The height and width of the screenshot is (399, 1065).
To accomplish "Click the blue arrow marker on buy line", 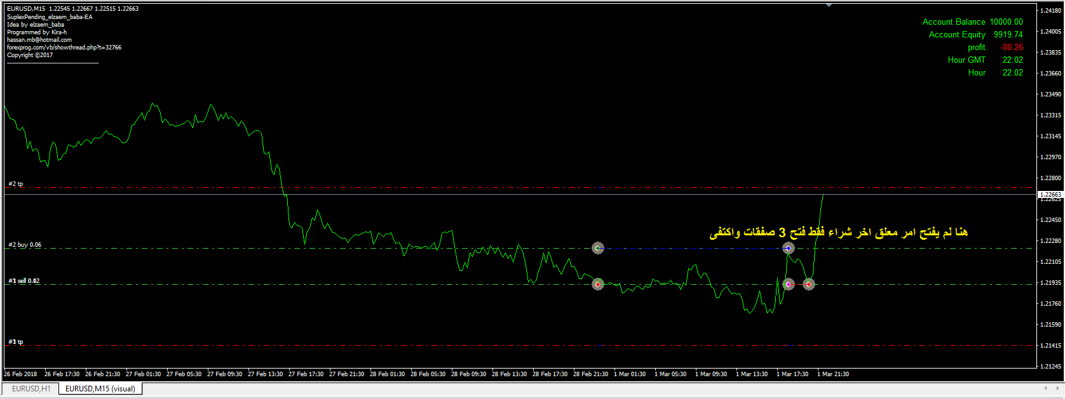I will [788, 248].
